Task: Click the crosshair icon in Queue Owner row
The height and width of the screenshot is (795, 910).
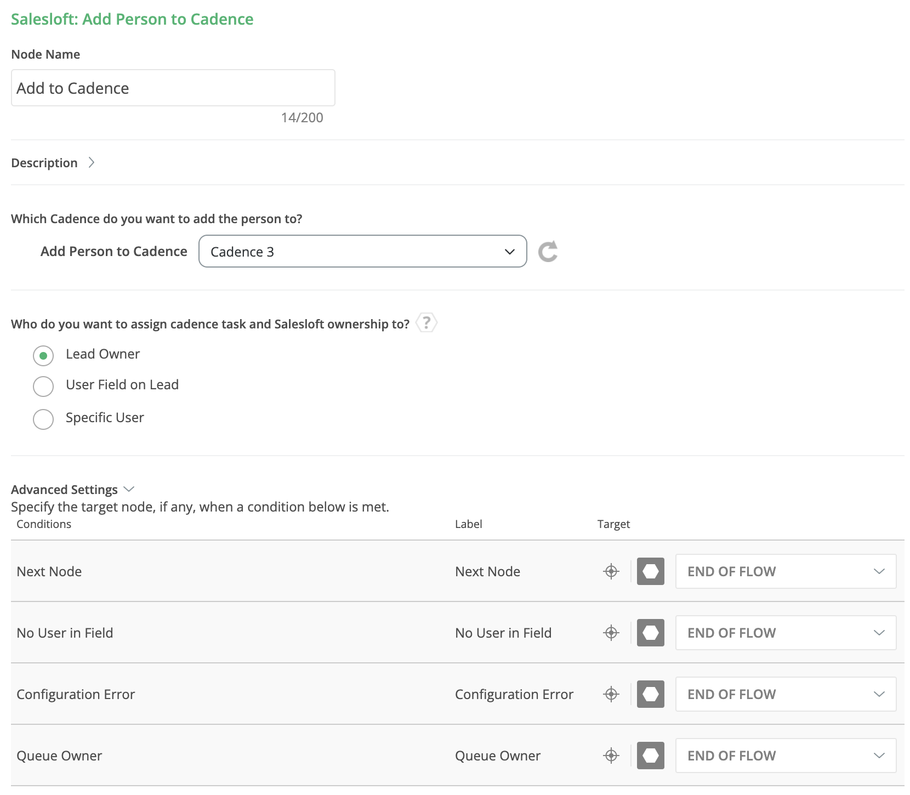Action: [x=611, y=756]
